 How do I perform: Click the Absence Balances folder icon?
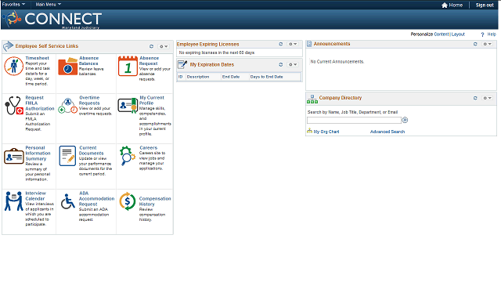point(68,67)
